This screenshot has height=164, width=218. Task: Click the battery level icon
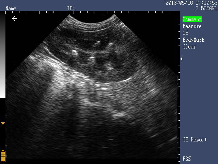(x=3, y=156)
